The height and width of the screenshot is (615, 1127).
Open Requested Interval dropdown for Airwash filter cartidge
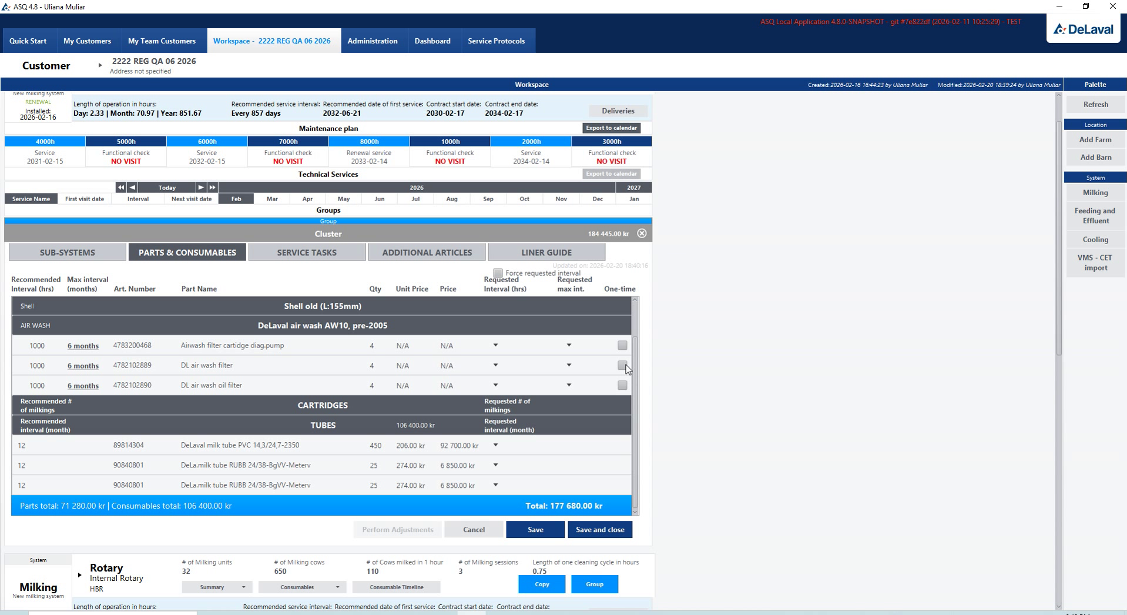(495, 345)
